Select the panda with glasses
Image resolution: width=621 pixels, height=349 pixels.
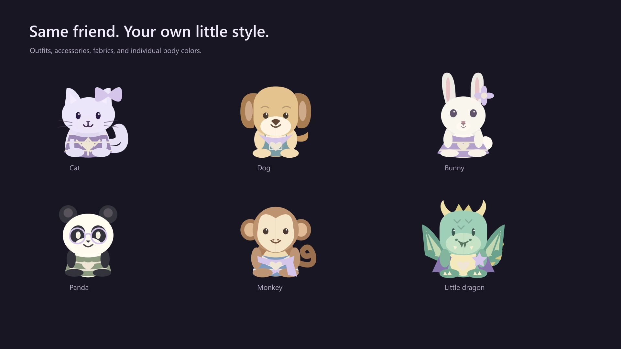click(x=88, y=241)
